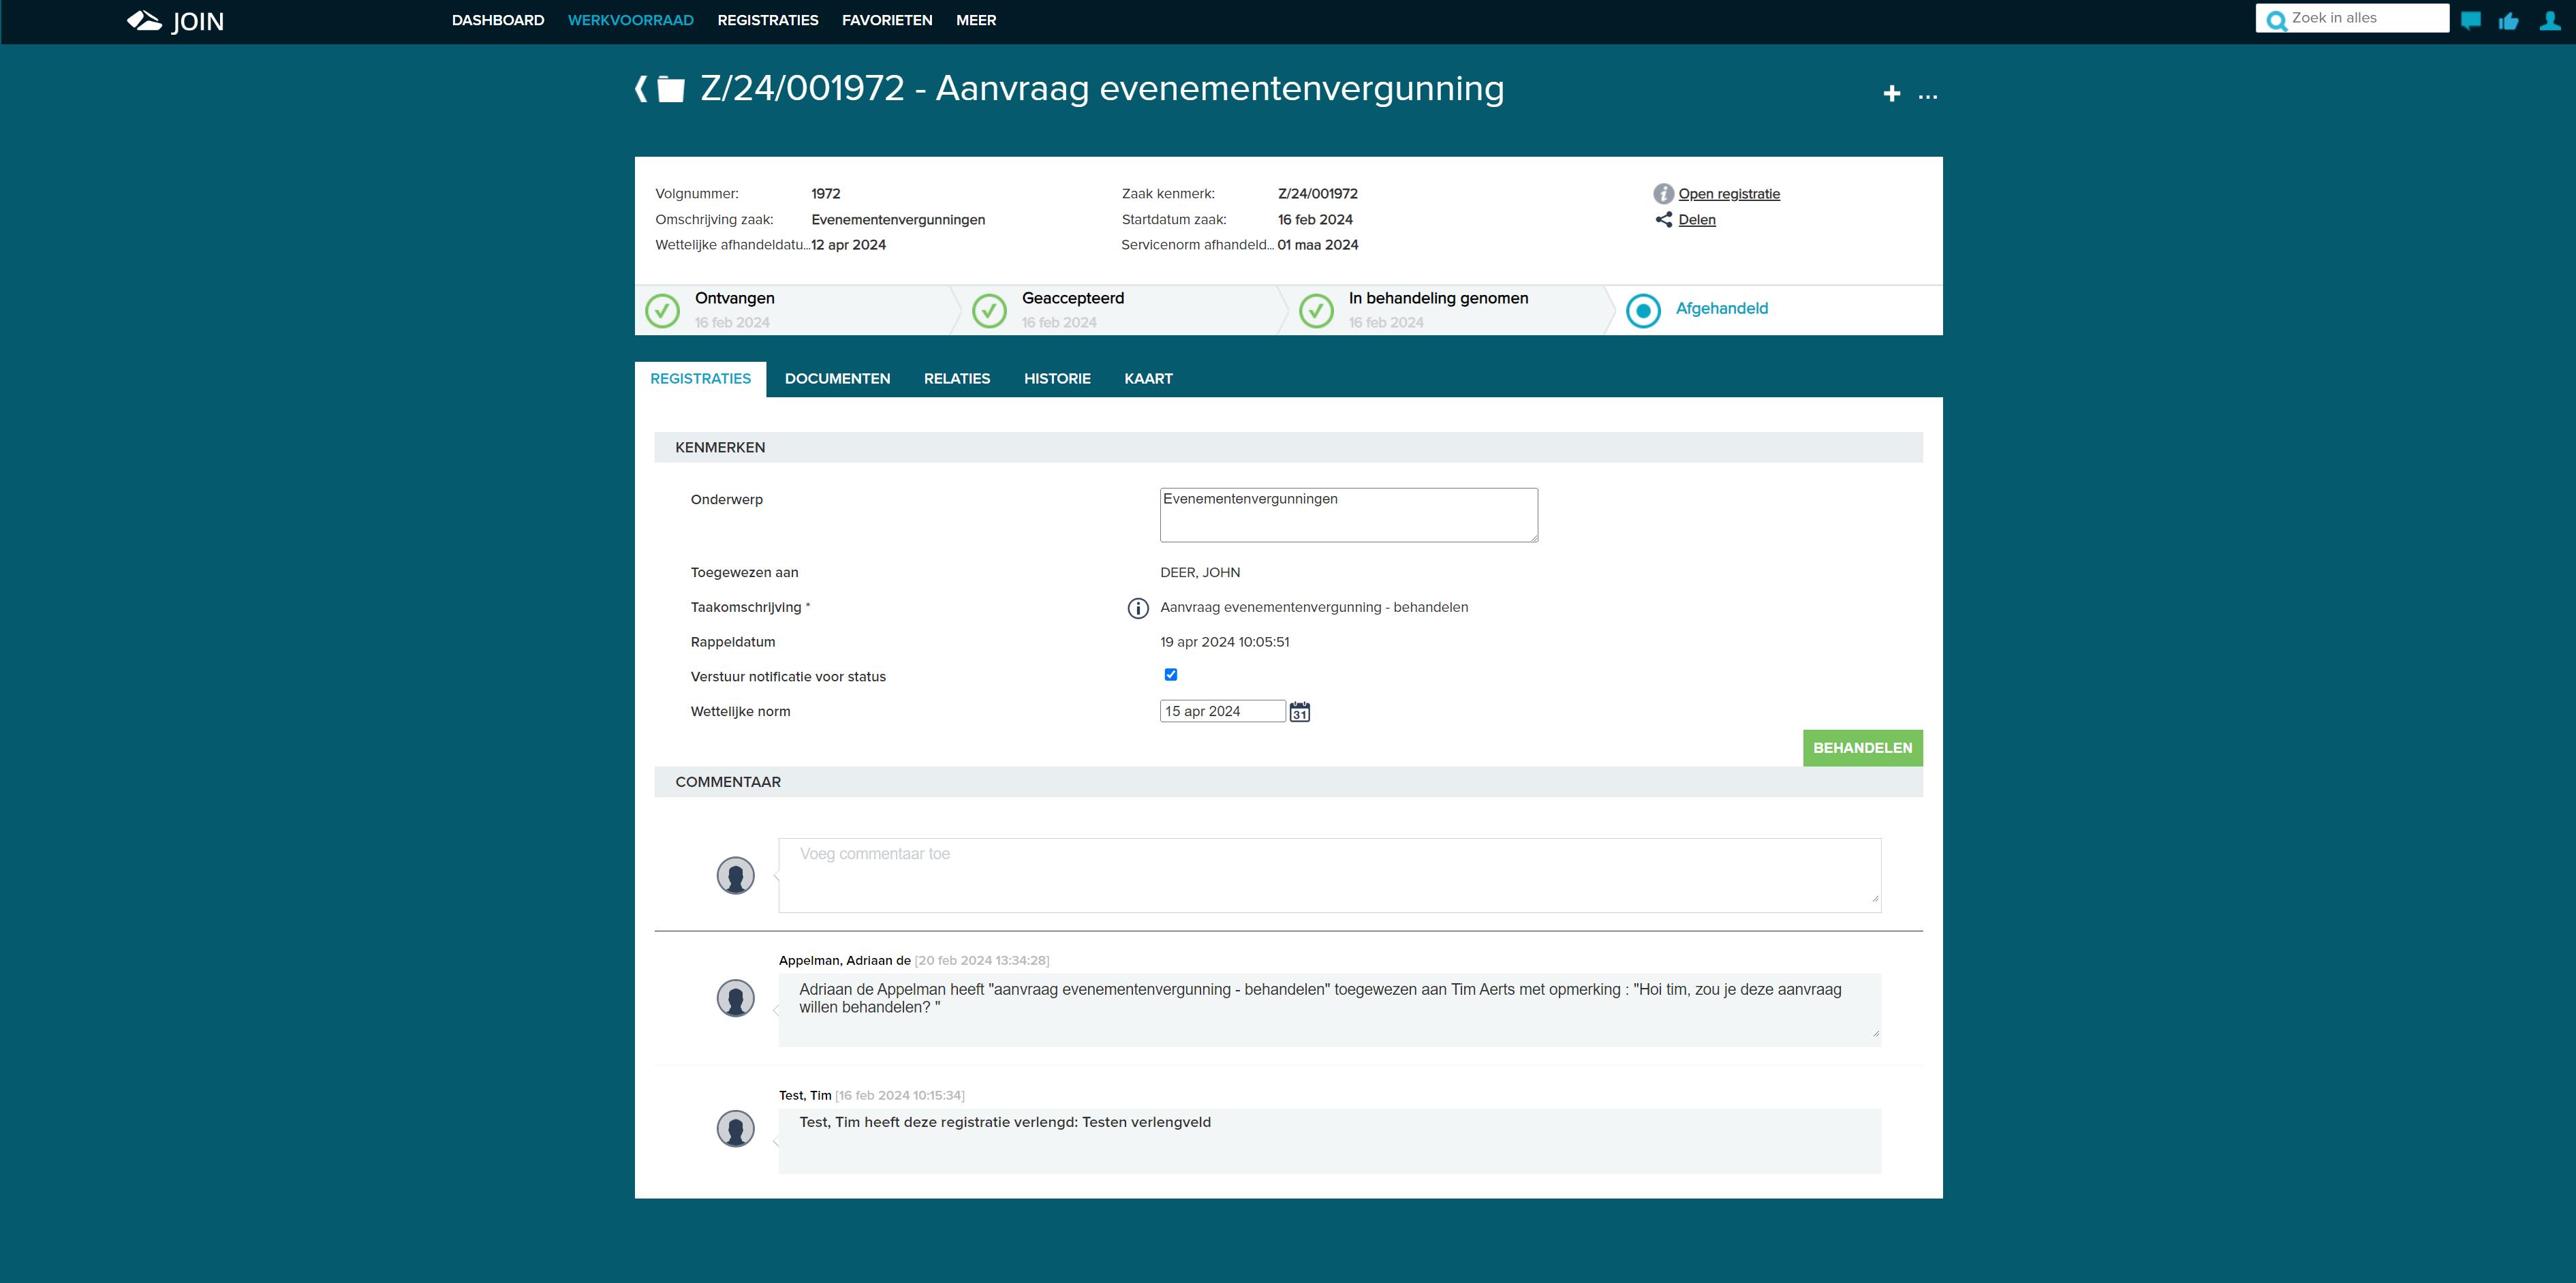Click the folder icon beside case title

(x=671, y=89)
